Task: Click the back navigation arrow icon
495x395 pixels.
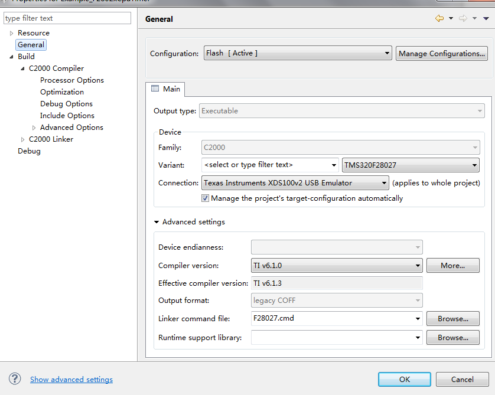Action: (439, 19)
